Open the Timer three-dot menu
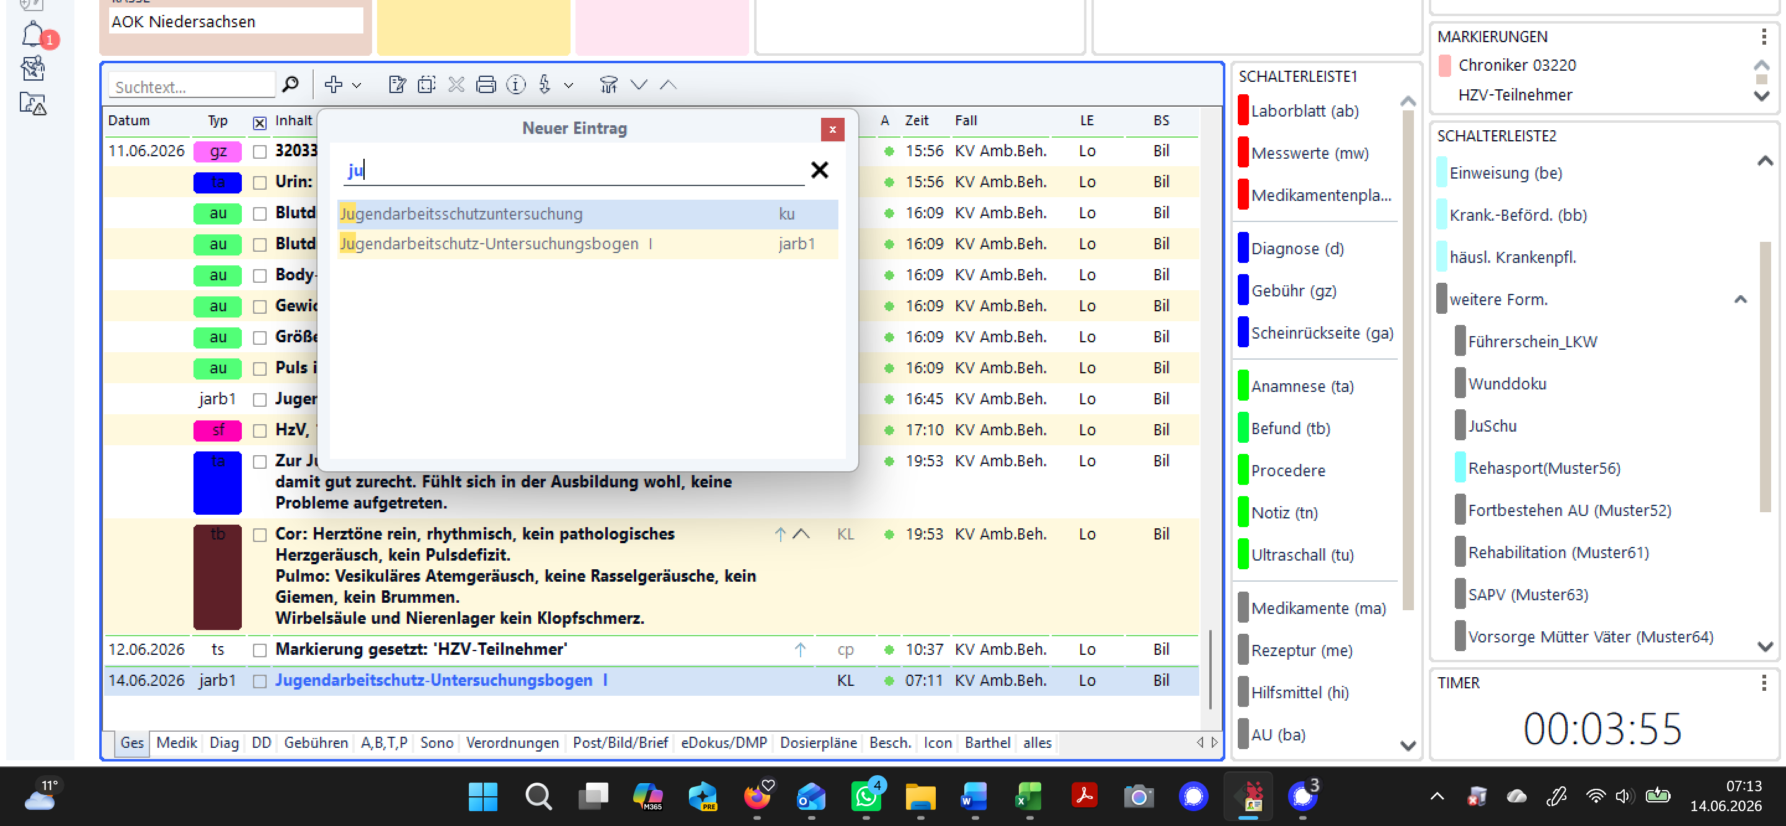Screen dimensions: 1786x826 point(1763,682)
